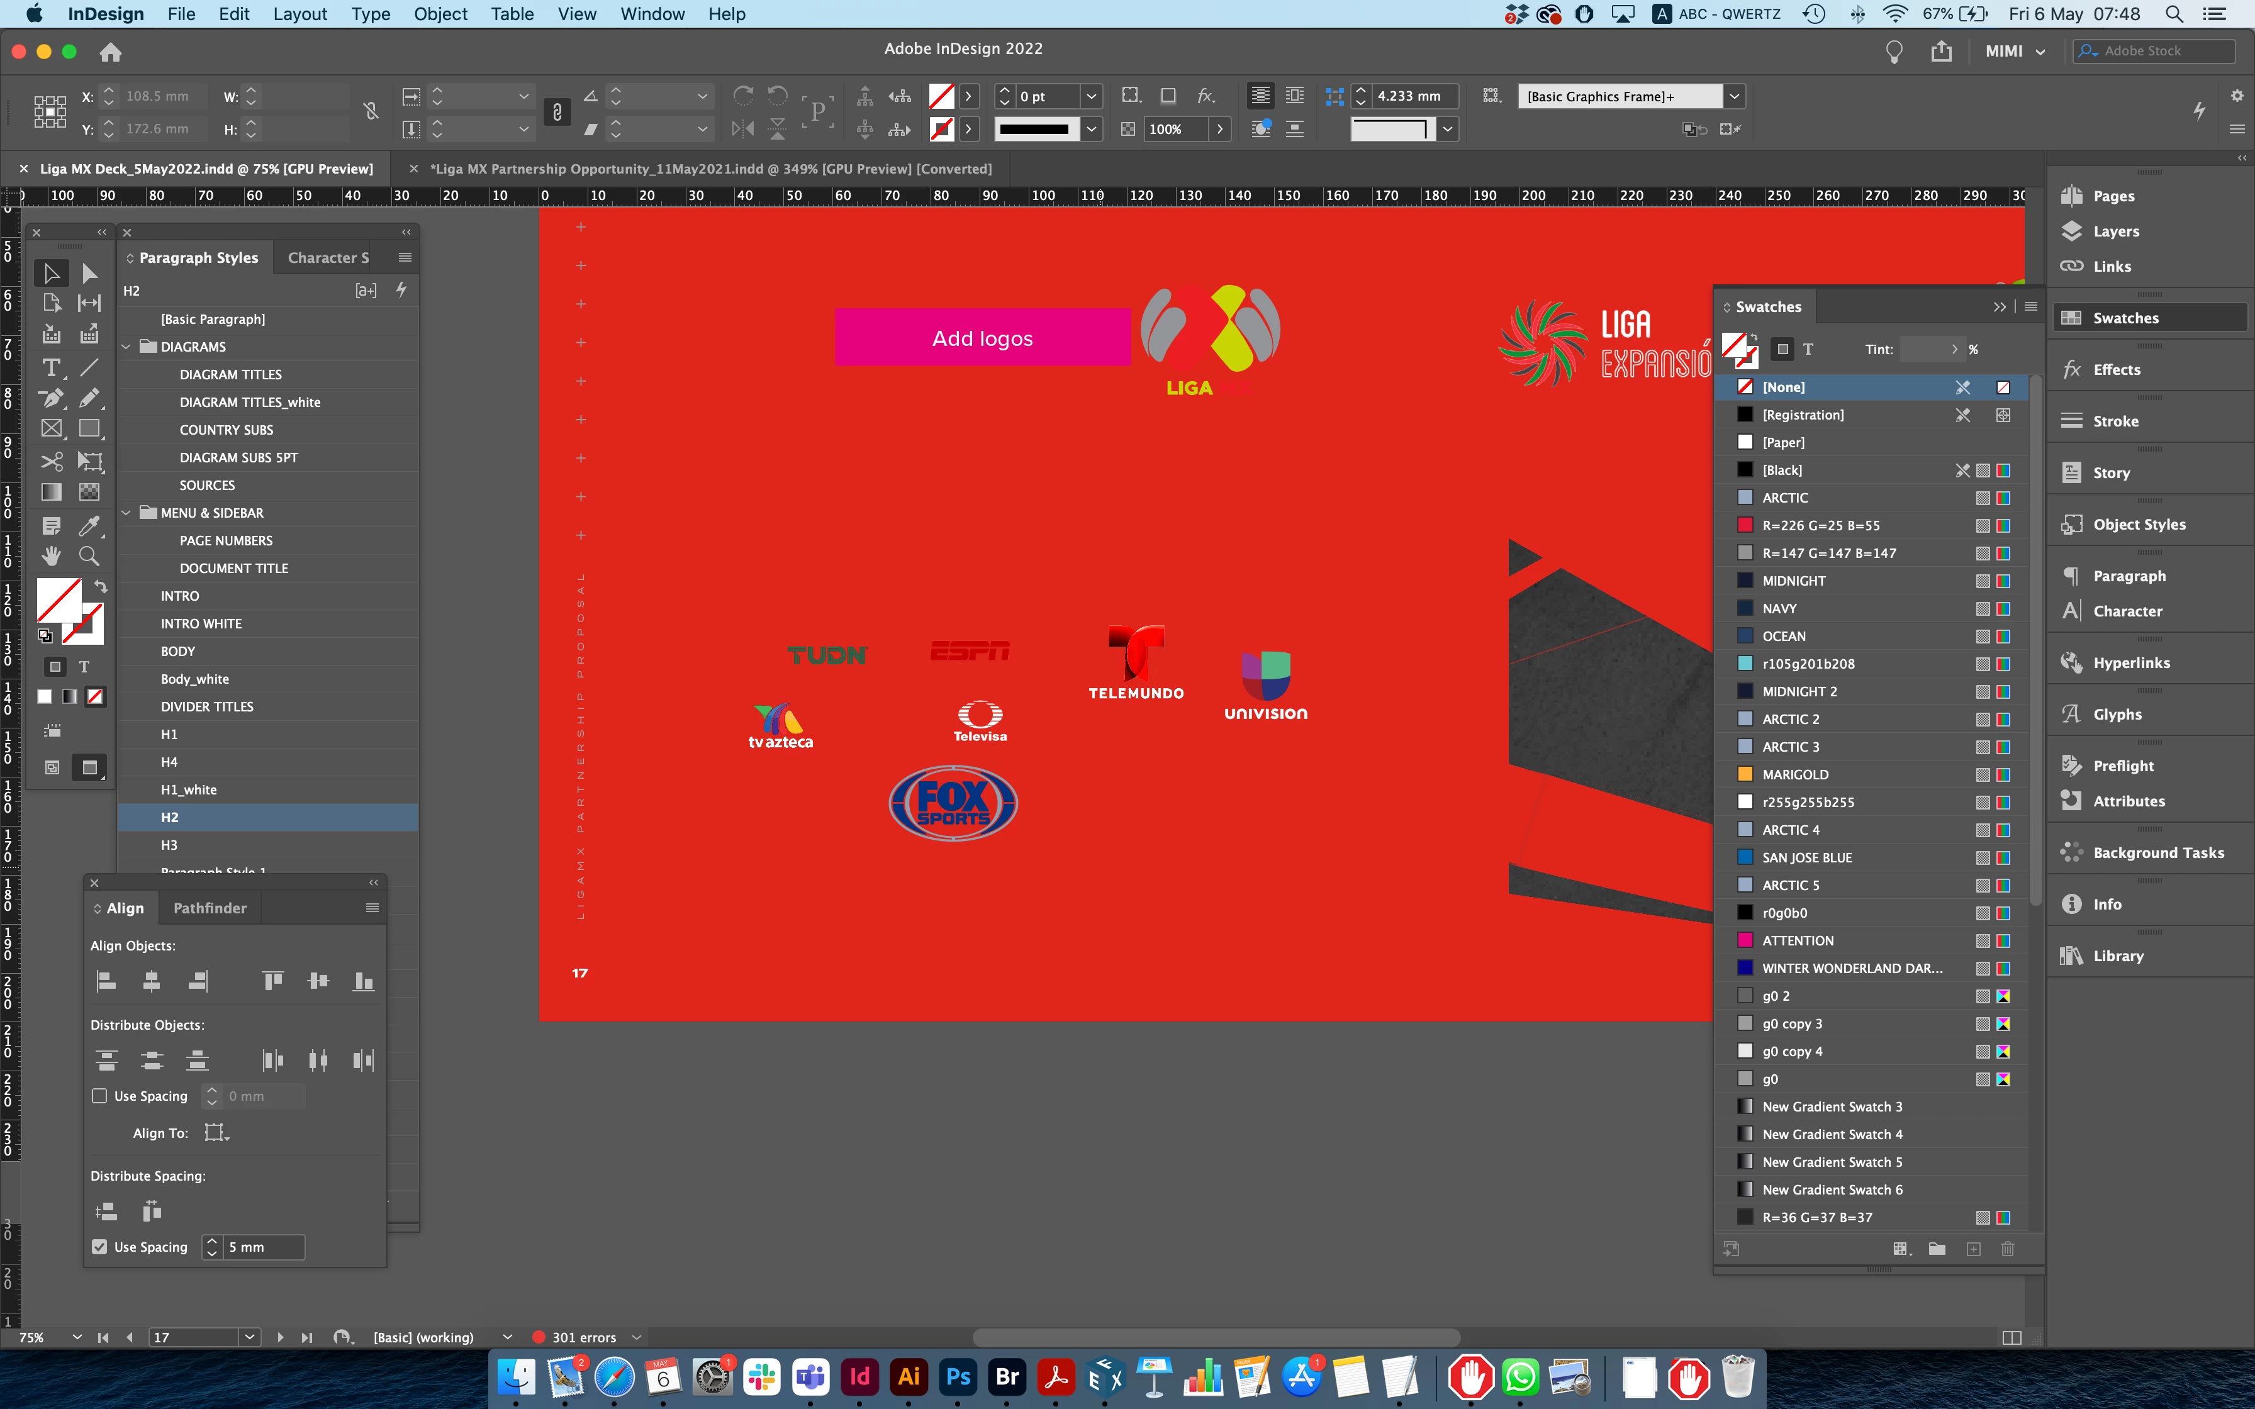Open the Pathfinder tab

pos(210,908)
